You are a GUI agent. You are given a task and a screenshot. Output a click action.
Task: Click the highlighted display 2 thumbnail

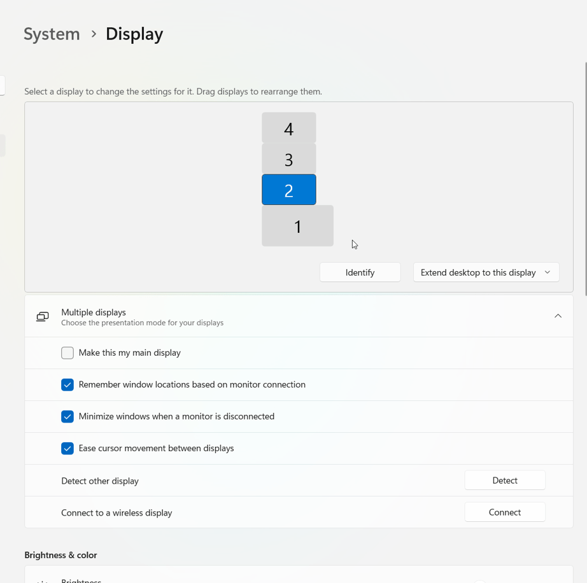[288, 189]
